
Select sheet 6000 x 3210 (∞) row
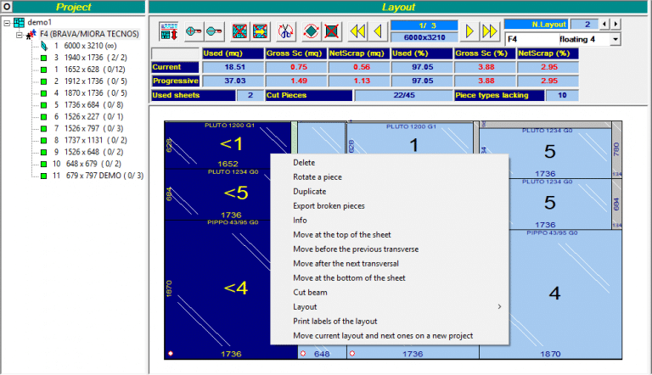(x=90, y=46)
